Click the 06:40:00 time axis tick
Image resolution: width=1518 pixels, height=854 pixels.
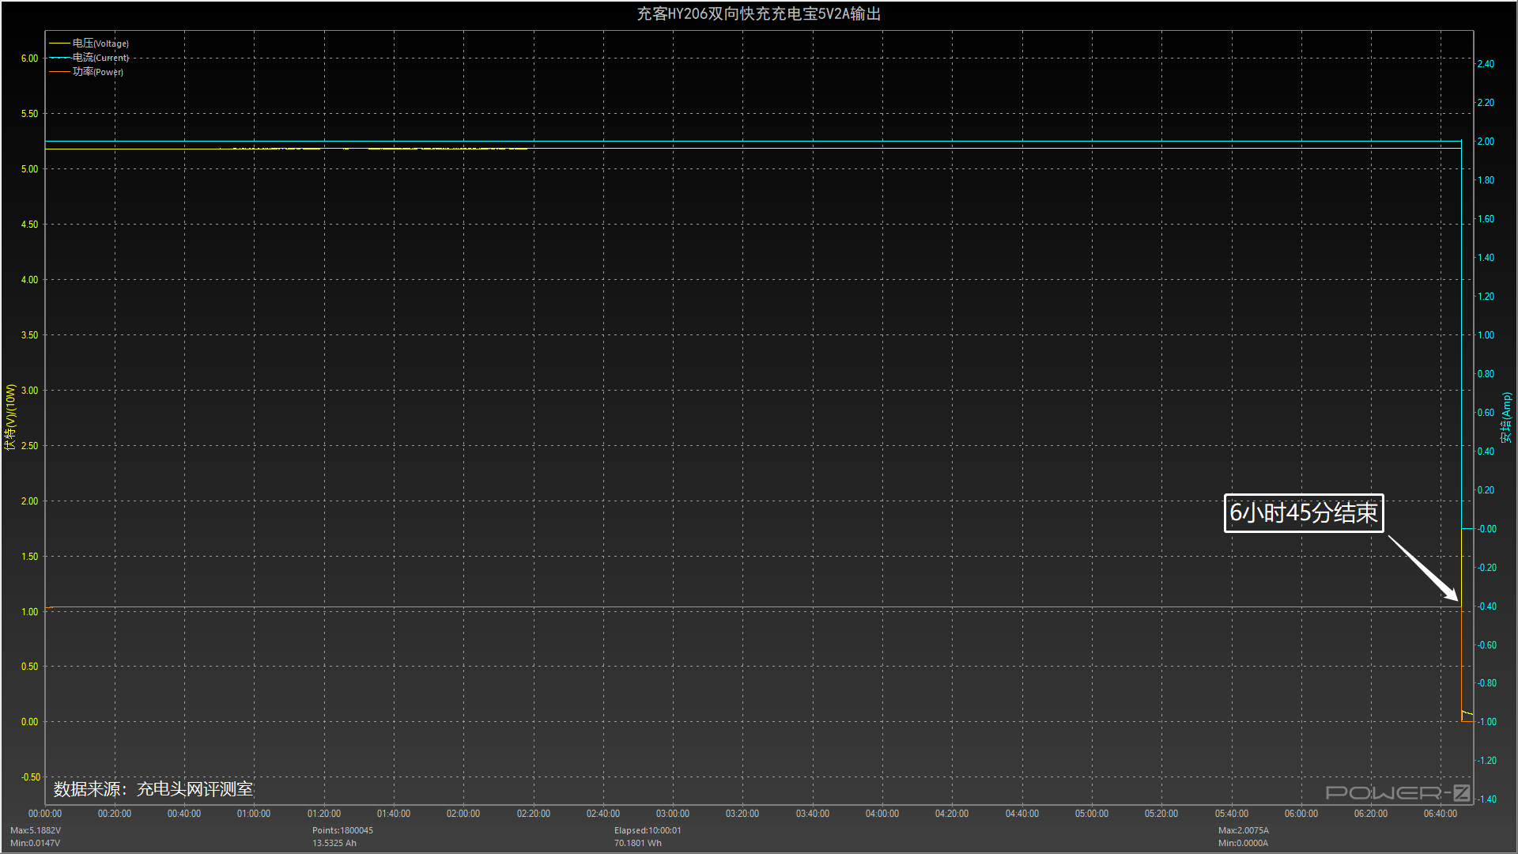point(1440,814)
